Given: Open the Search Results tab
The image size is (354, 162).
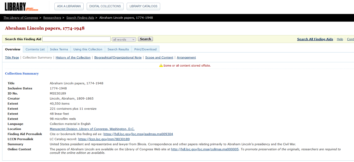Looking at the screenshot, I should tap(118, 49).
